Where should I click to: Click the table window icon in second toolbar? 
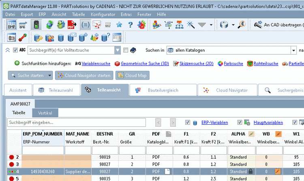(x=117, y=37)
